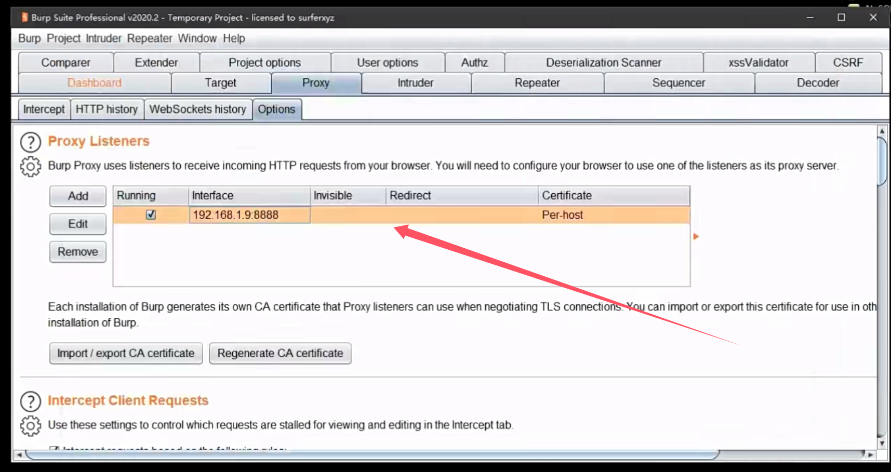The width and height of the screenshot is (891, 472).
Task: Open the CSRF tab
Action: pos(848,62)
